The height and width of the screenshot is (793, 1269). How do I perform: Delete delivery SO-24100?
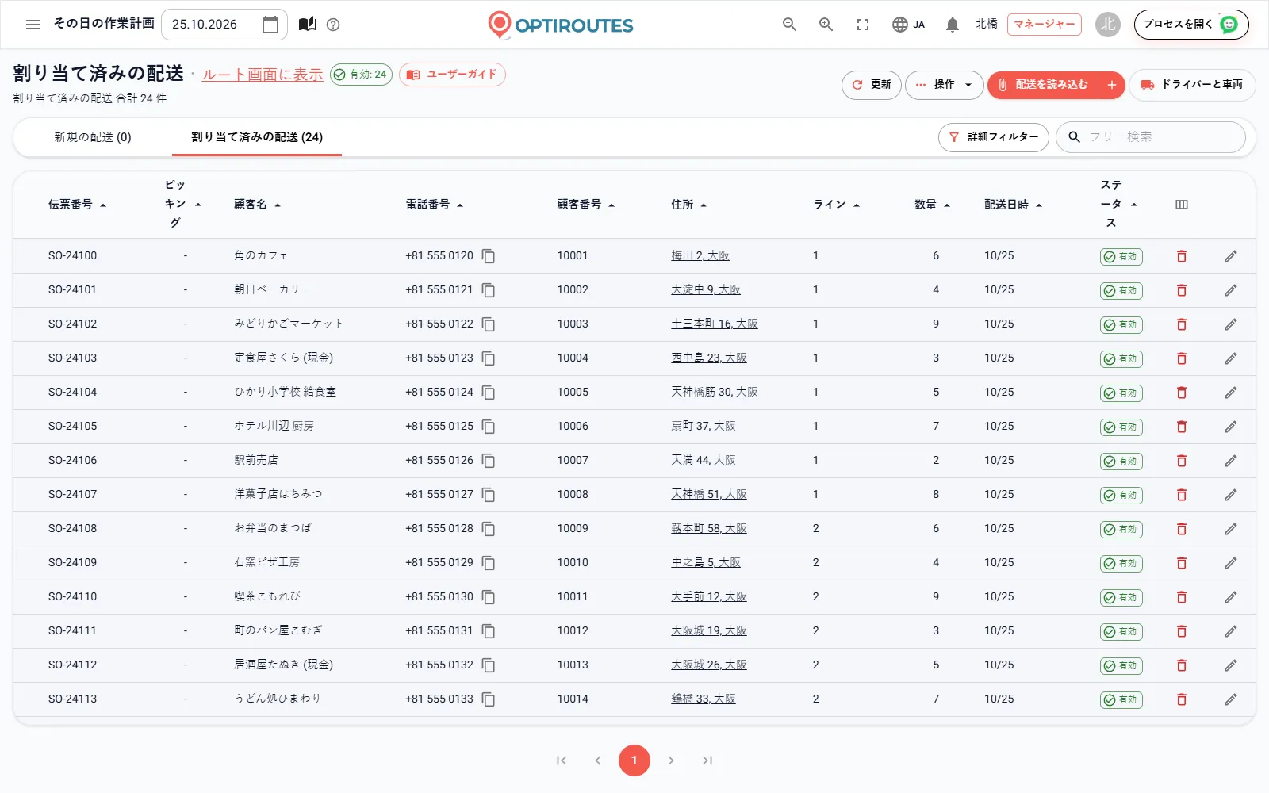pos(1182,256)
